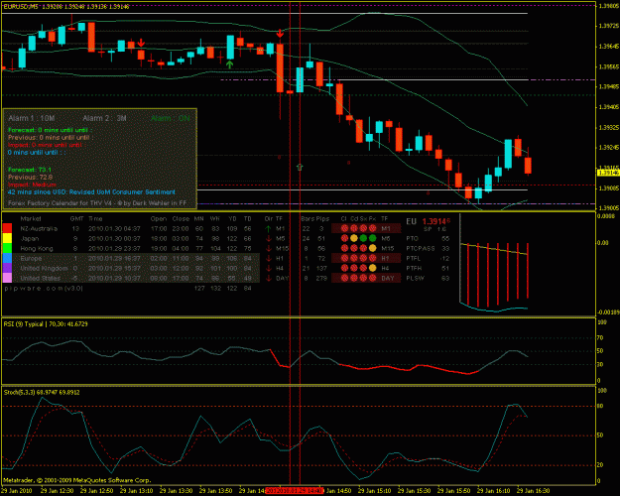Click the red down arrow for DAY direction
Viewport: 620px width, 496px height.
pos(269,278)
